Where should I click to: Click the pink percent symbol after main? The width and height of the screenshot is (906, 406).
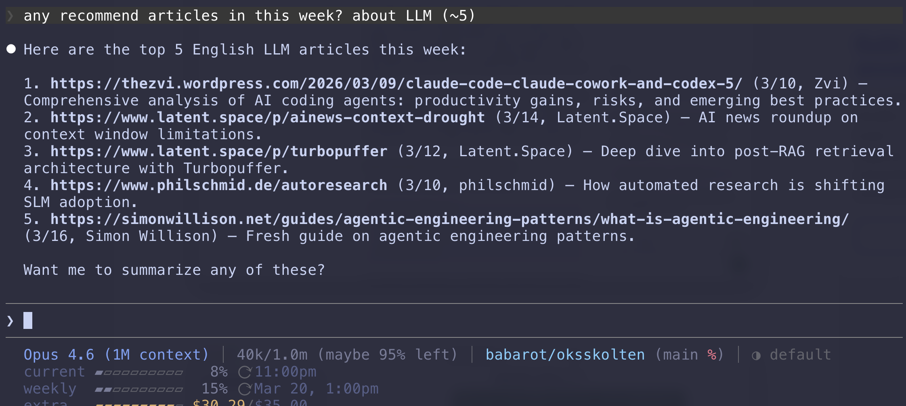click(x=711, y=355)
